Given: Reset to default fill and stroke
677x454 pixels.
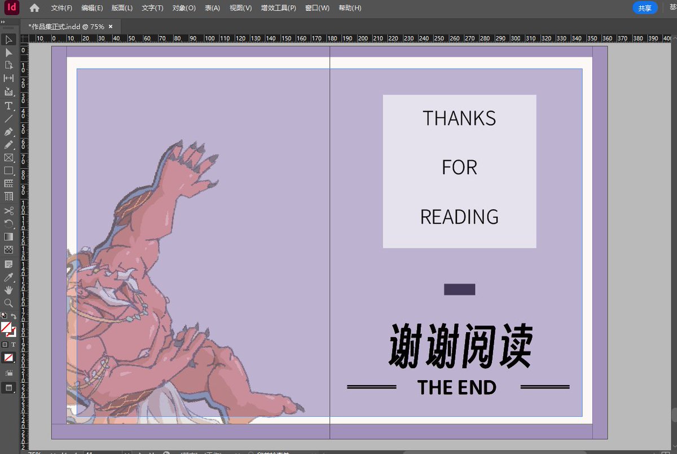Looking at the screenshot, I should [5, 315].
